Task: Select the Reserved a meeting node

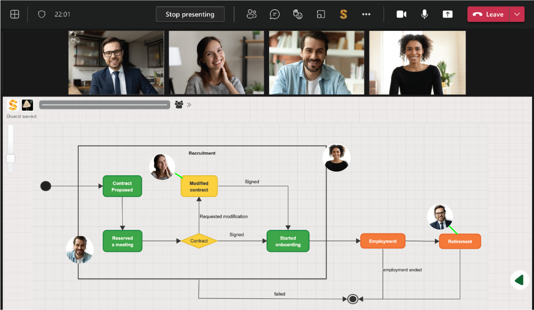Action: tap(122, 241)
